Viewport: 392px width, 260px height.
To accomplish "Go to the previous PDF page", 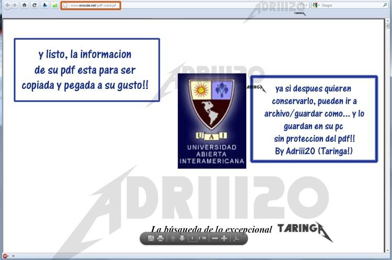I will point(173,238).
